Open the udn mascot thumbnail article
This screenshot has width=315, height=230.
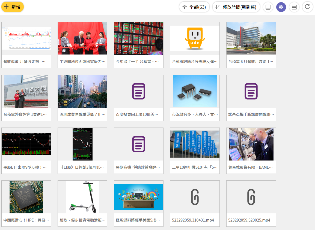195,38
